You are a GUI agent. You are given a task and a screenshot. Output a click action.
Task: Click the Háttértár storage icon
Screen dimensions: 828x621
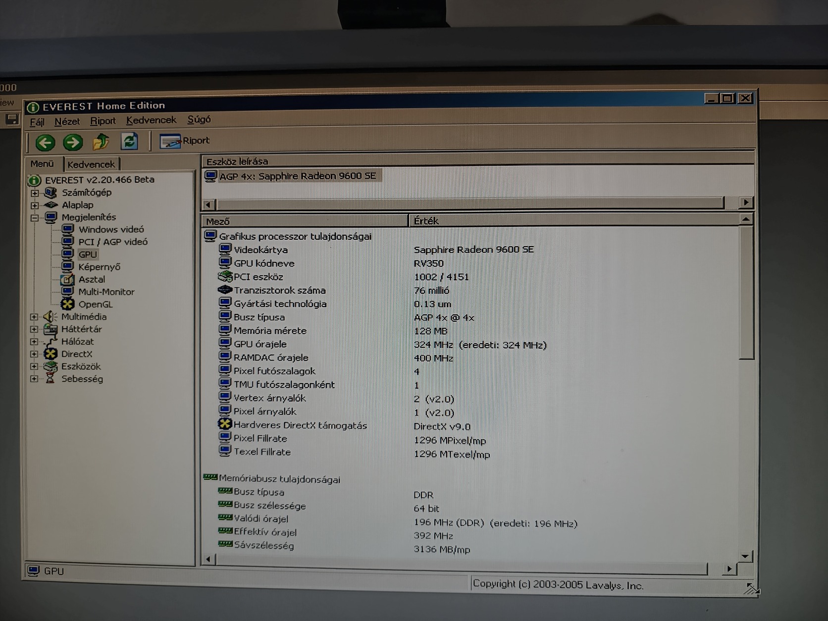50,329
